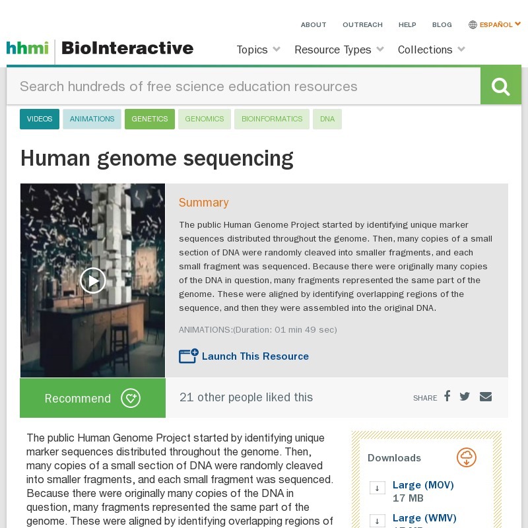528x528 pixels.
Task: Play the Human genome sequencing video
Action: click(92, 280)
